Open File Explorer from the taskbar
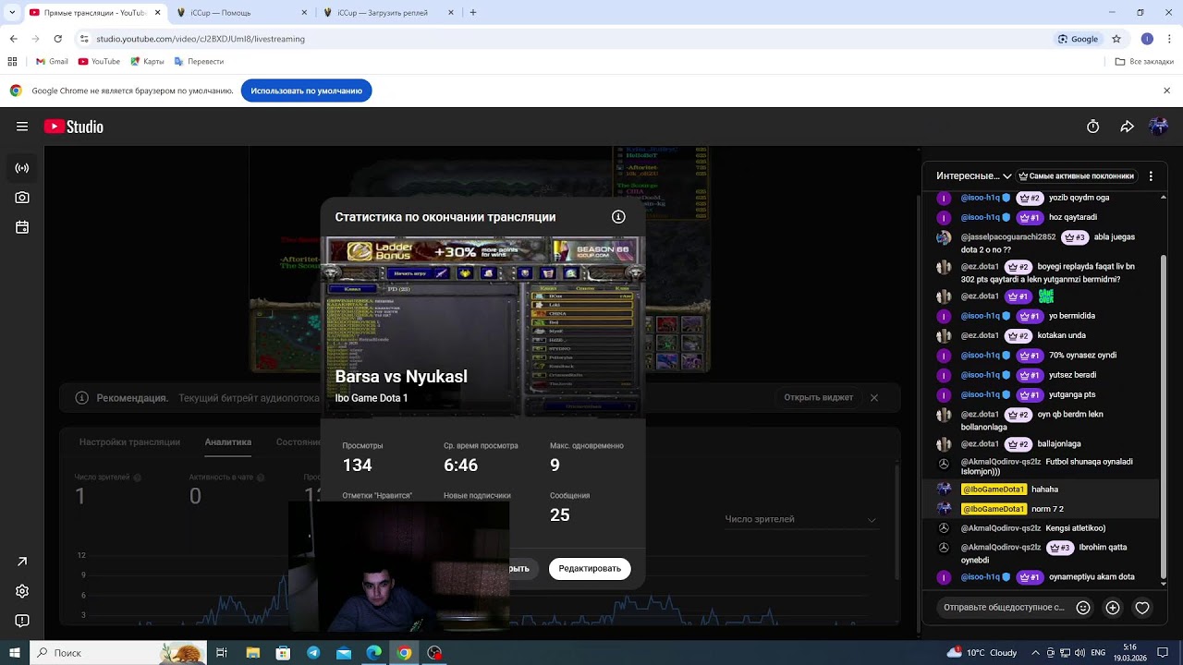Viewport: 1183px width, 665px height. (x=252, y=653)
